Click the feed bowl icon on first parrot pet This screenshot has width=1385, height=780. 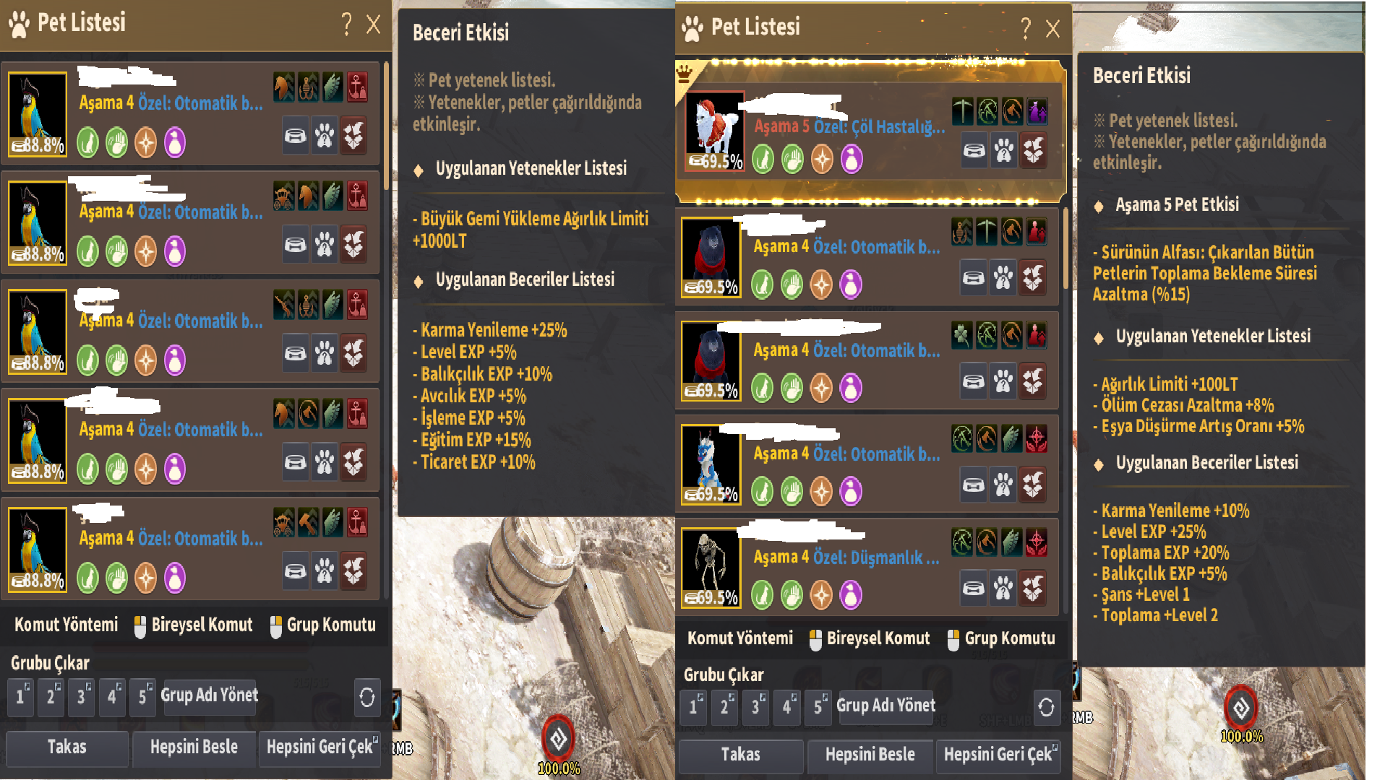point(295,135)
